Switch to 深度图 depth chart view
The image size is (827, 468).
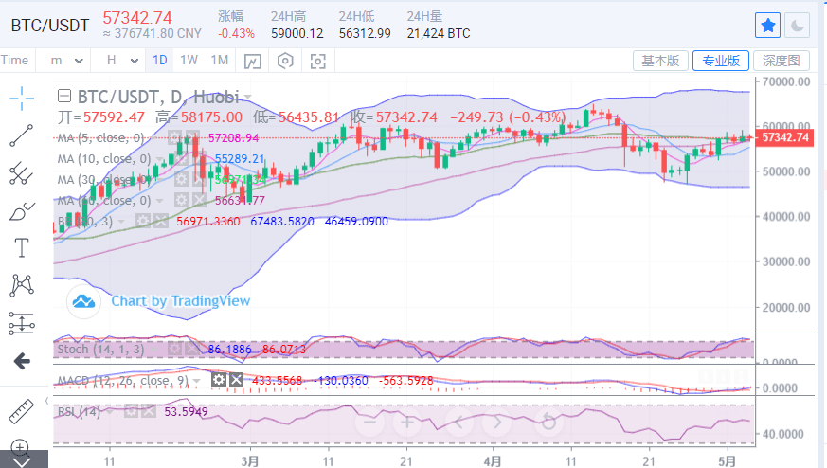pos(782,61)
